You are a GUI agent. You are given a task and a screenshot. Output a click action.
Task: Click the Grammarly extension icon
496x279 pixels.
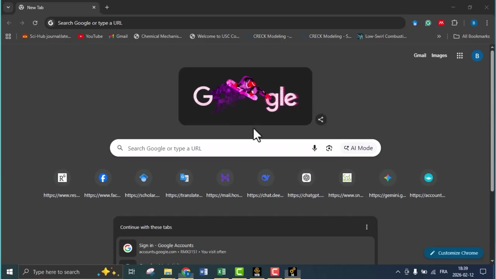[428, 23]
